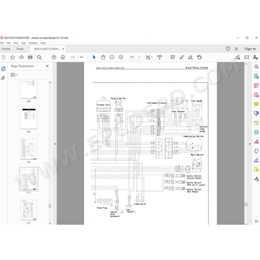Image resolution: width=260 pixels, height=260 pixels.
Task: Open the Create PDF tool
Action: pos(256,95)
